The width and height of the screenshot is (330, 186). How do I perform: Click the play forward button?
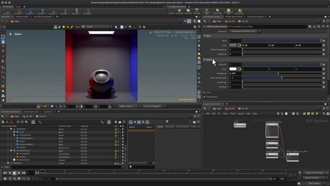pyautogui.click(x=19, y=173)
